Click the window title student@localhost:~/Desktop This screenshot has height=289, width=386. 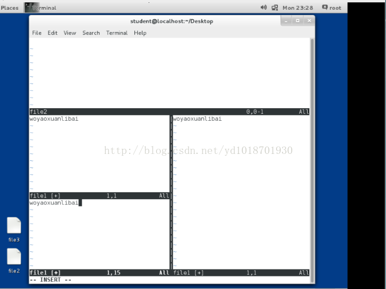(172, 21)
